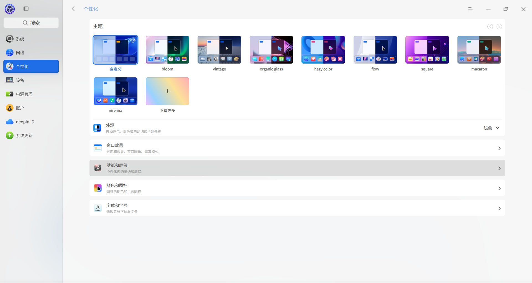Click the 搜索 search field

(x=31, y=23)
